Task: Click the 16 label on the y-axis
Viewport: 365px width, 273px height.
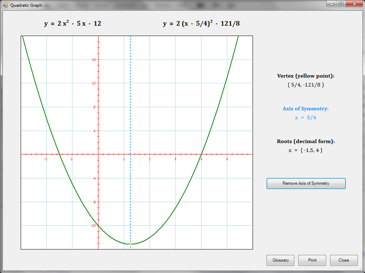Action: pyautogui.click(x=94, y=60)
